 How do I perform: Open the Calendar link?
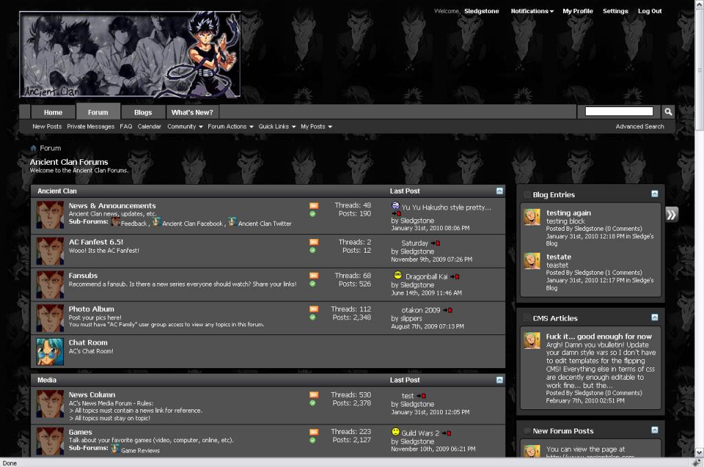pyautogui.click(x=149, y=126)
